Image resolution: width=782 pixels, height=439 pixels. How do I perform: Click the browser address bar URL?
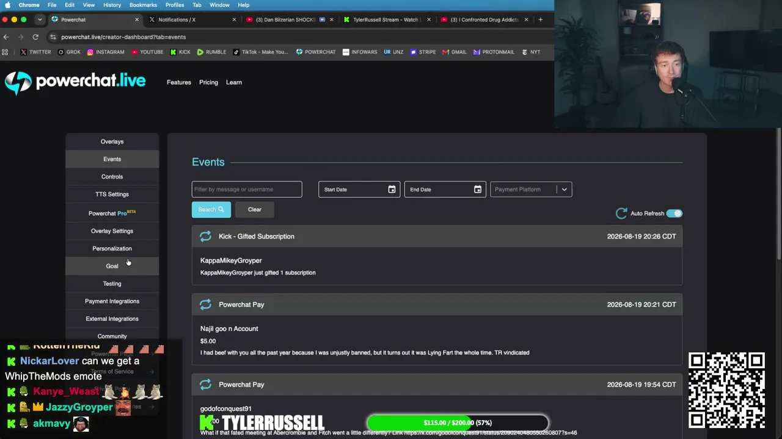pyautogui.click(x=123, y=37)
